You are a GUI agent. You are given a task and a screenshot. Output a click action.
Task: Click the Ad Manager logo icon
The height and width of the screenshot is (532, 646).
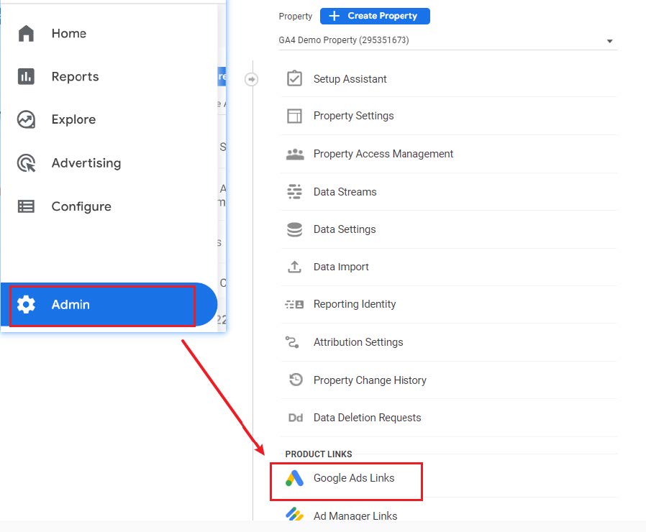294,514
